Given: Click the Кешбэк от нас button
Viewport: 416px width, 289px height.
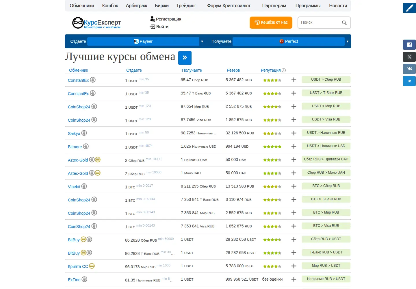Looking at the screenshot, I should tap(271, 23).
